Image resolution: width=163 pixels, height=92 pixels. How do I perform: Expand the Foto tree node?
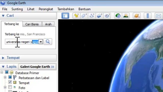(x=5, y=87)
